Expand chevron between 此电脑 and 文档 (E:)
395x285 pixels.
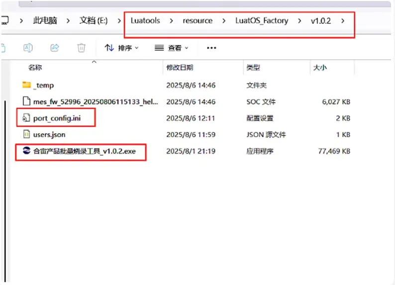click(68, 21)
